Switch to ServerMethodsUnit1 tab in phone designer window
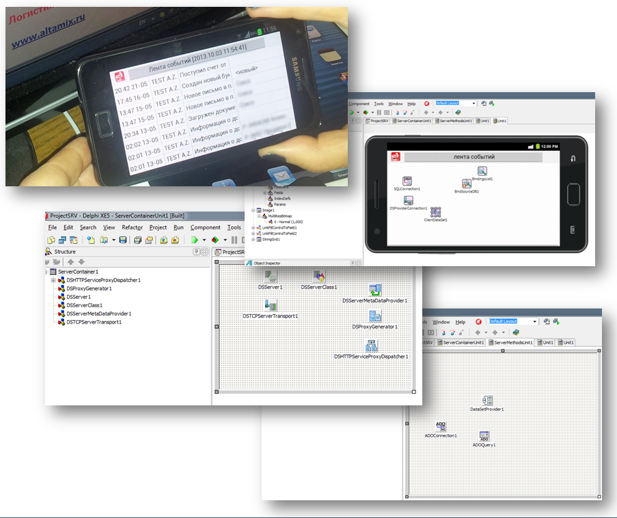The width and height of the screenshot is (617, 518). (x=454, y=121)
